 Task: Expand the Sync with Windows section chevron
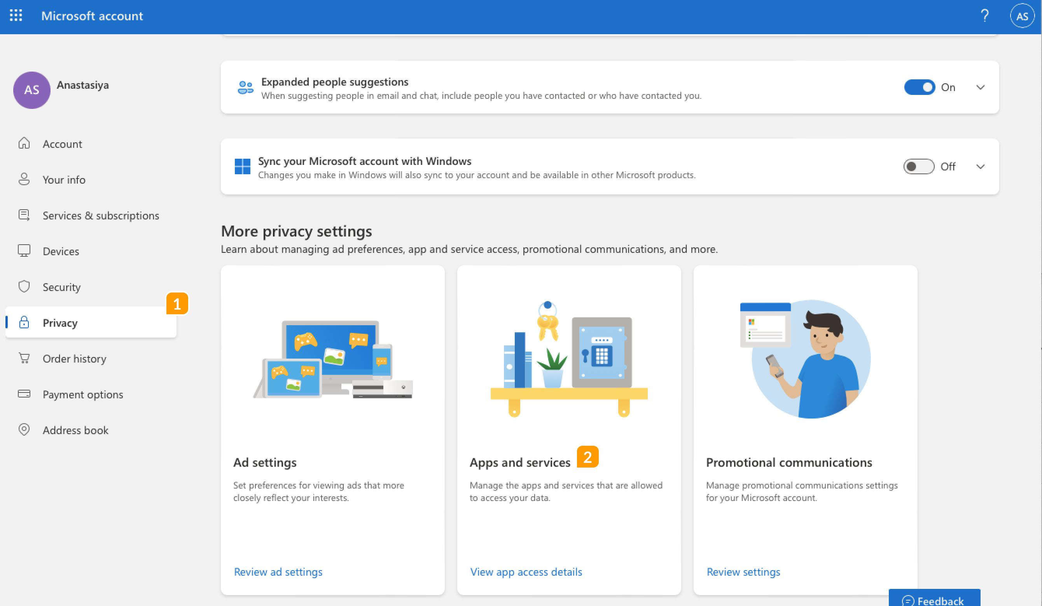981,167
